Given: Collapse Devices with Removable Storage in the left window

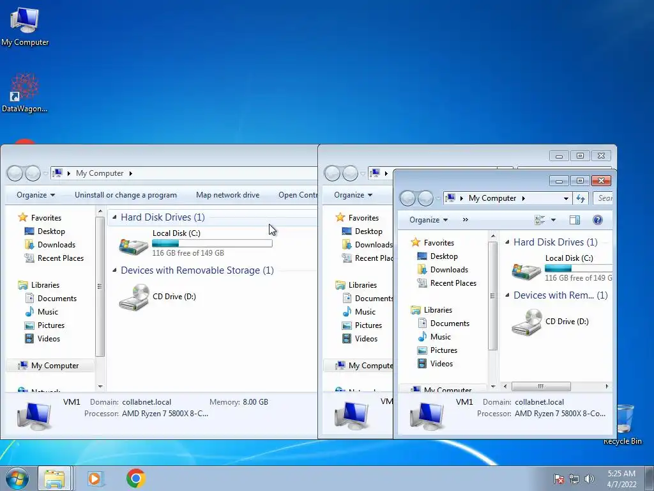Looking at the screenshot, I should (114, 270).
